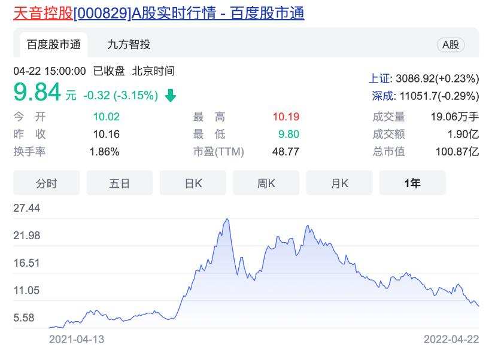Click the green down arrow icon
Image resolution: width=498 pixels, height=348 pixels.
(171, 95)
